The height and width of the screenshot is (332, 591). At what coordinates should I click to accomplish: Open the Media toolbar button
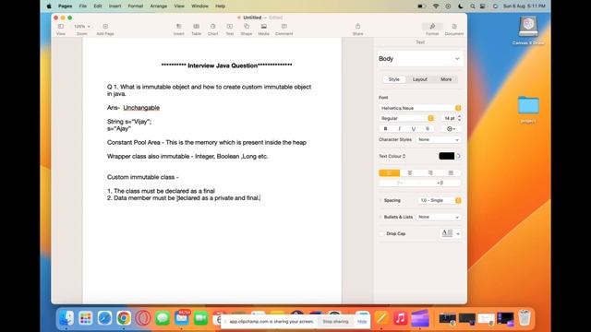[264, 27]
